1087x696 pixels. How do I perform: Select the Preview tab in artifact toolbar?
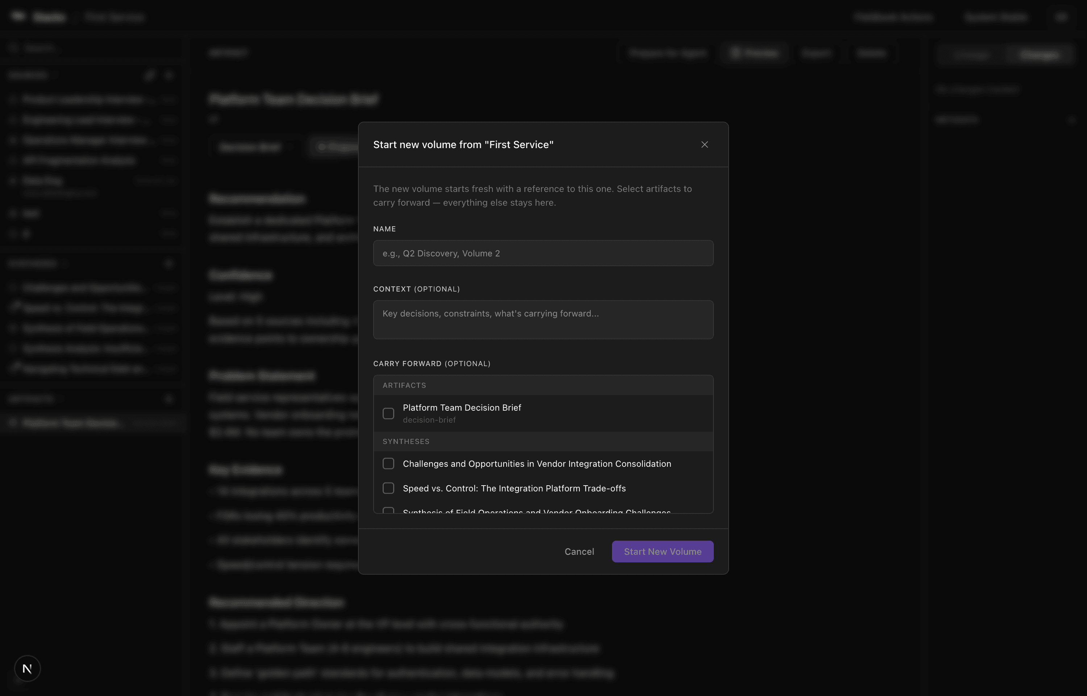click(754, 53)
